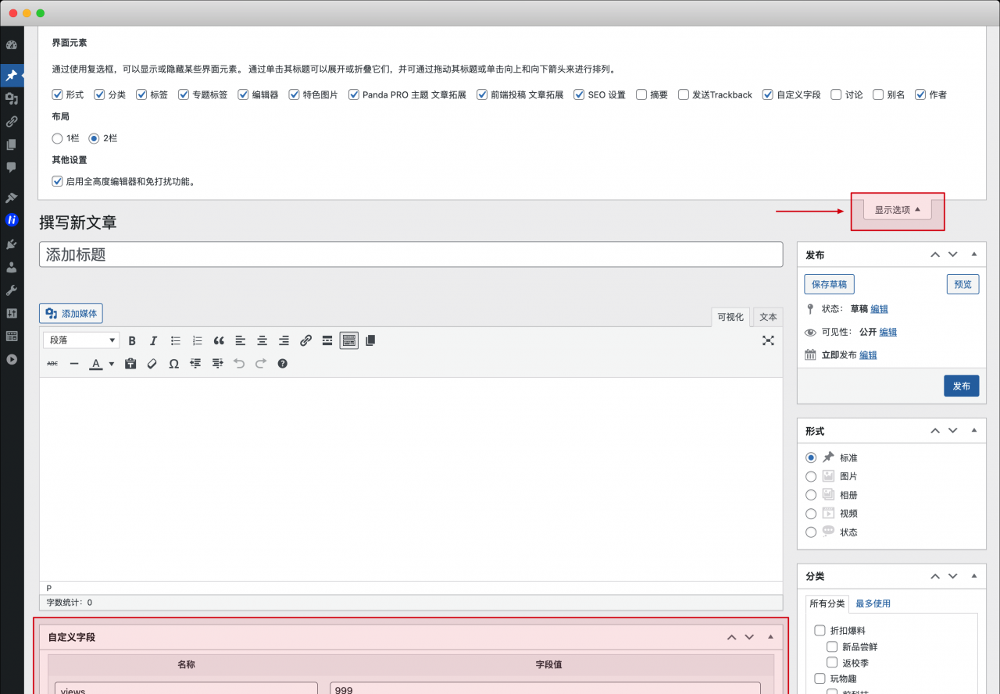Uncheck the 特色图片 checkbox
1000x694 pixels.
click(295, 94)
